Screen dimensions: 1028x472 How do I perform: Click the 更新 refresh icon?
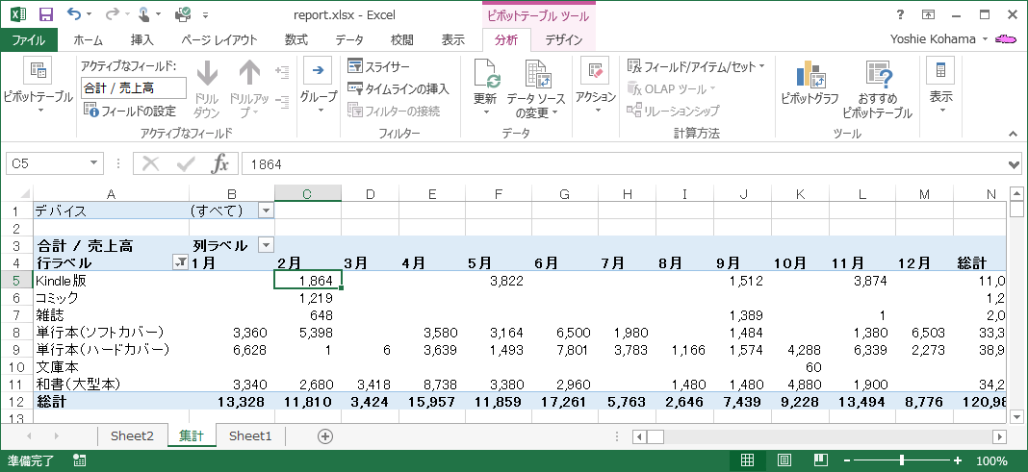point(485,73)
